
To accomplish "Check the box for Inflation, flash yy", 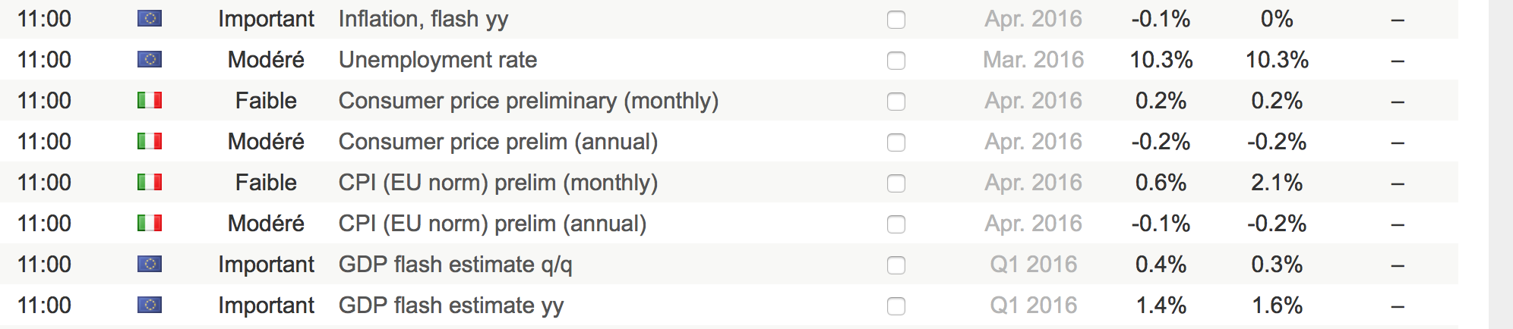I will pos(896,20).
